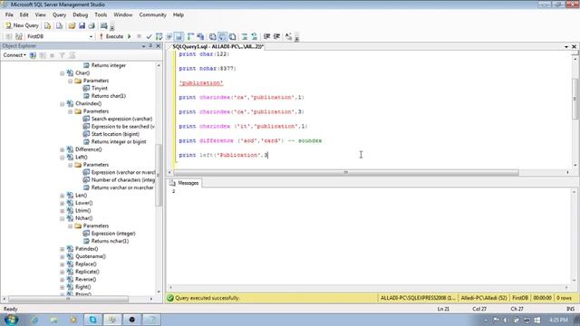
Task: Click the 'print difference' soundex code line
Action: 250,141
